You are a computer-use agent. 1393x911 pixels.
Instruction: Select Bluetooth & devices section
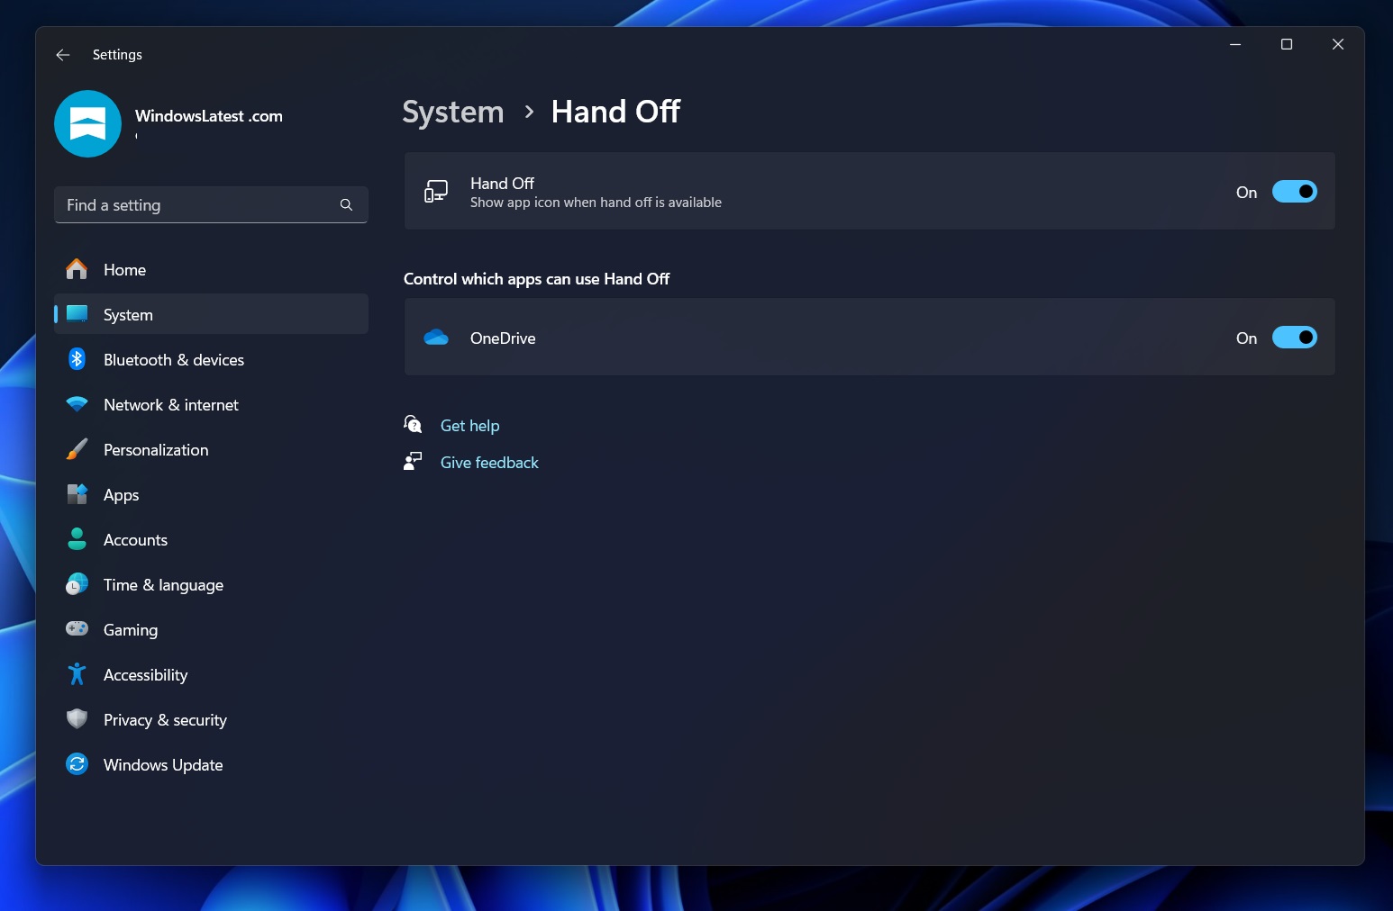(x=211, y=359)
